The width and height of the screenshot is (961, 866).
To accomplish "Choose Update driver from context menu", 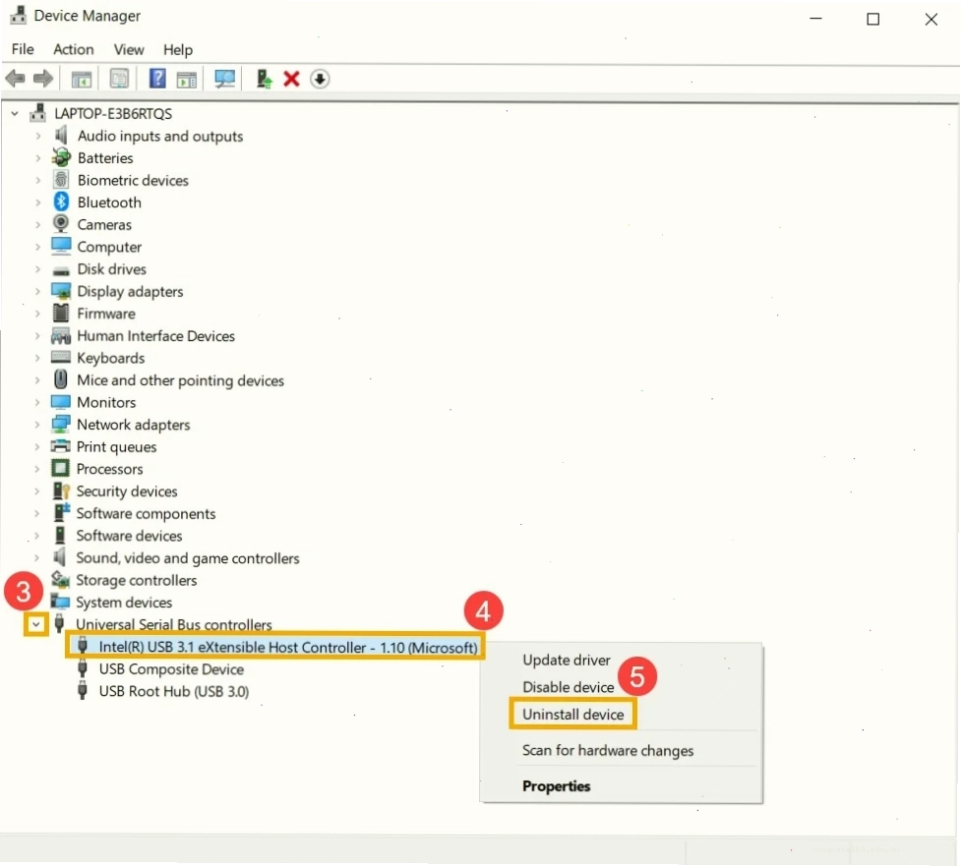I will click(x=567, y=660).
